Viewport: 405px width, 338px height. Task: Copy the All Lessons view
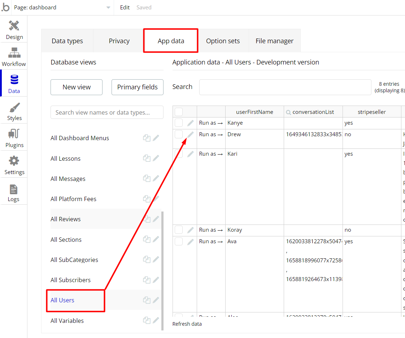pos(147,158)
